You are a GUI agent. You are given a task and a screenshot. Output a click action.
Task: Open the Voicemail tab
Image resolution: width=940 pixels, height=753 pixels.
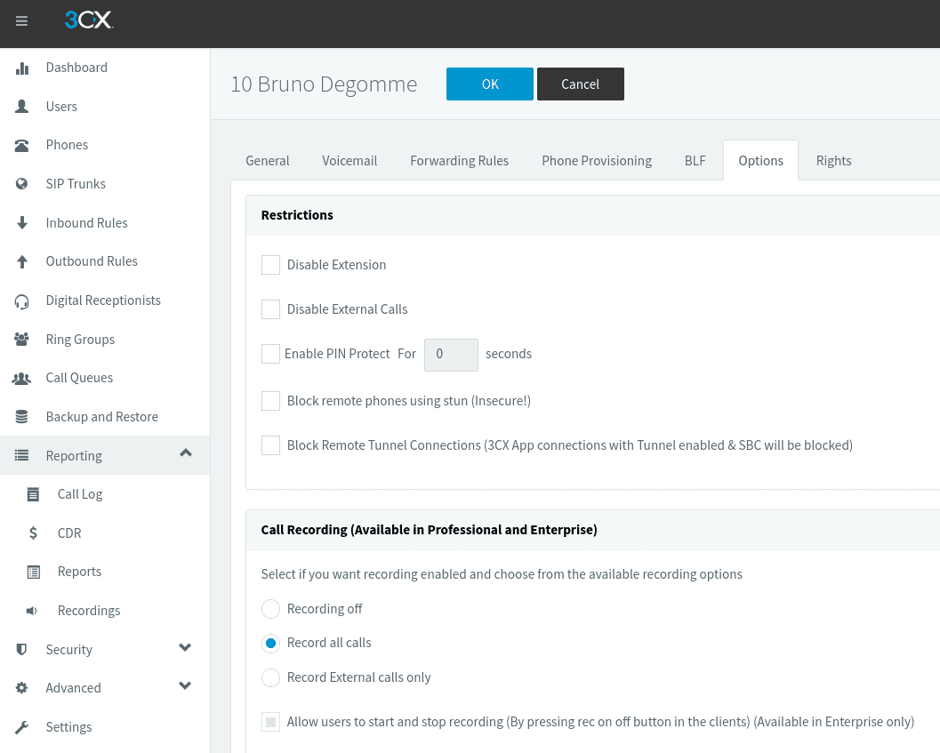click(349, 161)
